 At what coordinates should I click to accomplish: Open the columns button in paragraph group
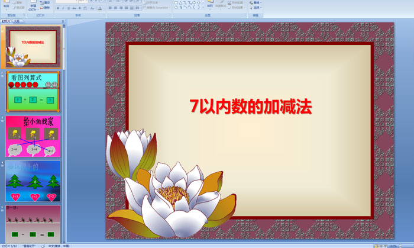[x=138, y=8]
